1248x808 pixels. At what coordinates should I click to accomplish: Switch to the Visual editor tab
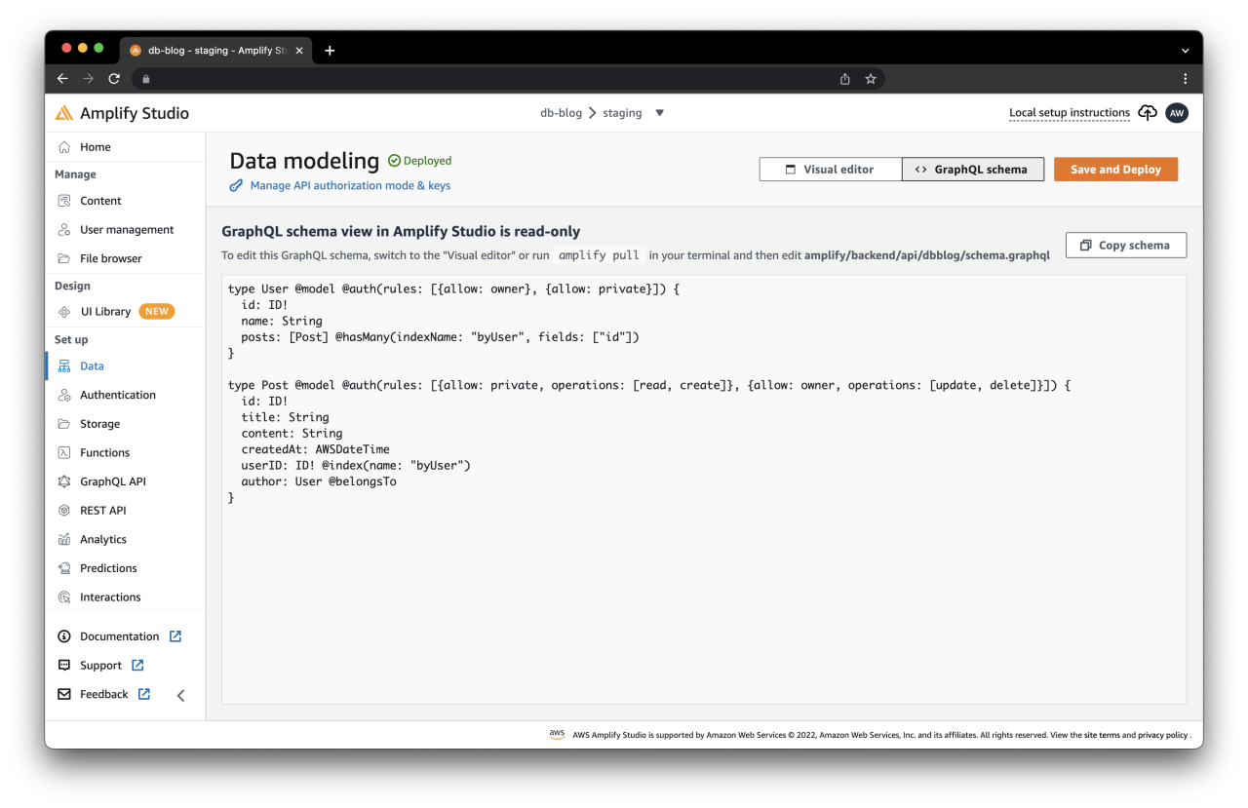(x=830, y=170)
